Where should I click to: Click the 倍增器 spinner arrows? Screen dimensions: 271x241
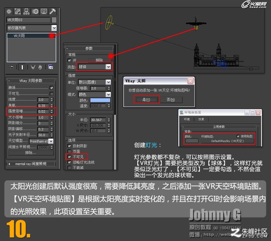[109, 88]
